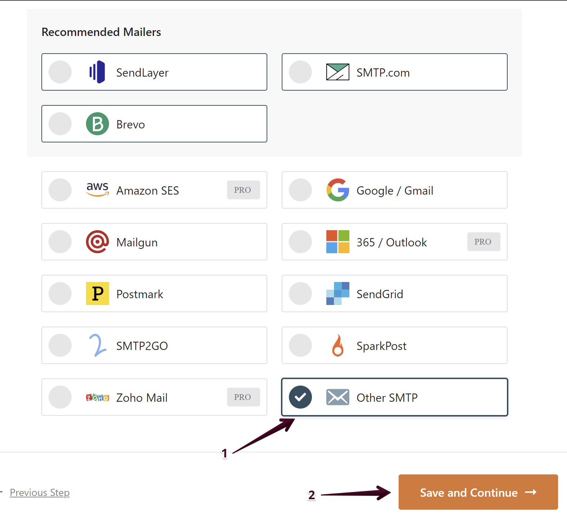Click the Google G logo

click(337, 190)
